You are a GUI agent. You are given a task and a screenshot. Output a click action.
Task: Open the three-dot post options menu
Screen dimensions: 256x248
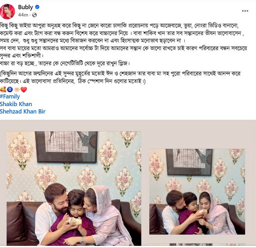[x=245, y=11]
